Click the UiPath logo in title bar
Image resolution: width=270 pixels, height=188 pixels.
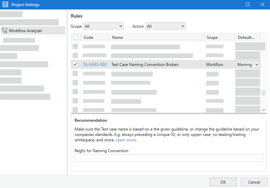[5, 5]
